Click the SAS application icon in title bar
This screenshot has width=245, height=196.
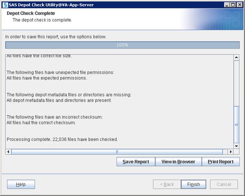click(5, 5)
